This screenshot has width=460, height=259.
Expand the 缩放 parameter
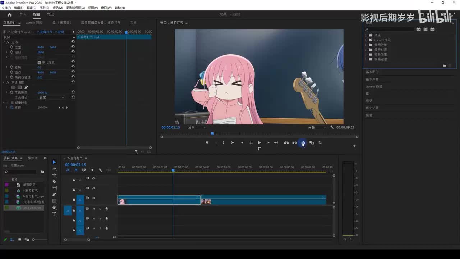(6, 52)
